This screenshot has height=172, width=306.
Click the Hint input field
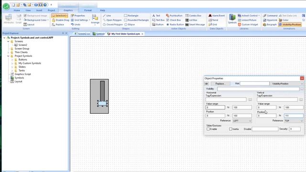point(255,84)
